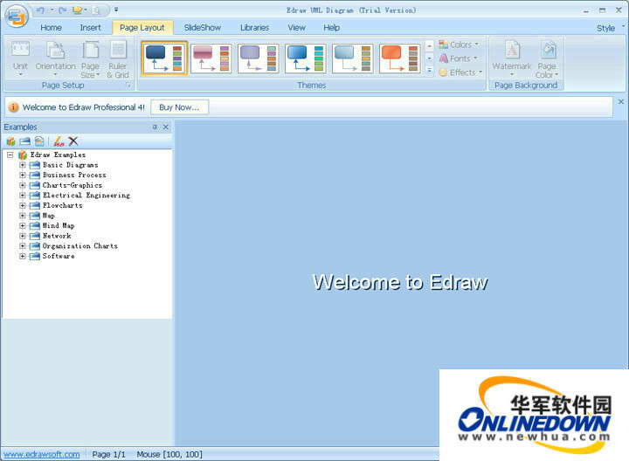Expand the Basic Diagrams node
This screenshot has width=629, height=461.
(23, 165)
